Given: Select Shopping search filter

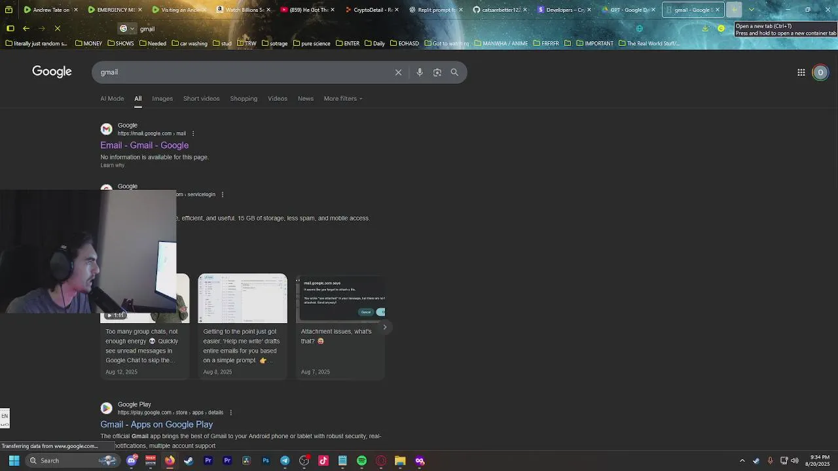Looking at the screenshot, I should click(244, 99).
